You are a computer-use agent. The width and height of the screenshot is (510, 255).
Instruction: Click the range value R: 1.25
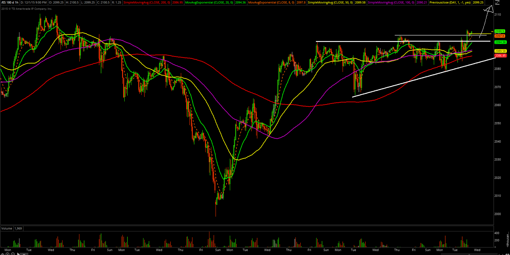coord(116,2)
